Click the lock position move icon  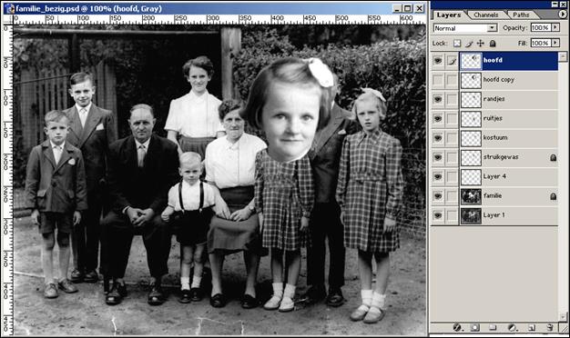coord(481,44)
